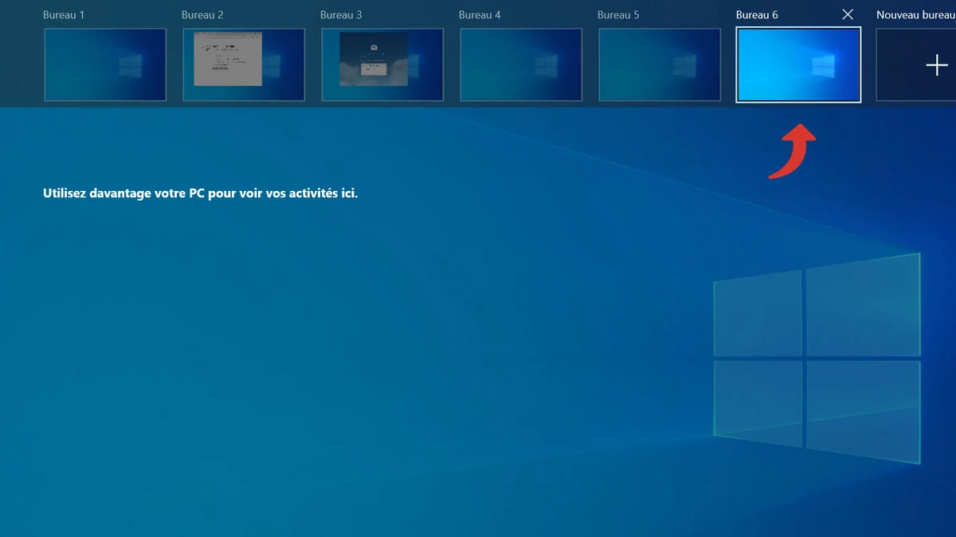The image size is (956, 537).
Task: Click the Bureau 4 title
Action: coord(480,14)
